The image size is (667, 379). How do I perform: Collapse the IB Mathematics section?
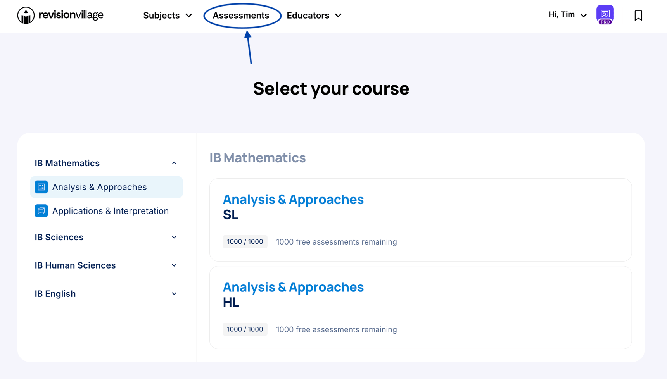174,163
